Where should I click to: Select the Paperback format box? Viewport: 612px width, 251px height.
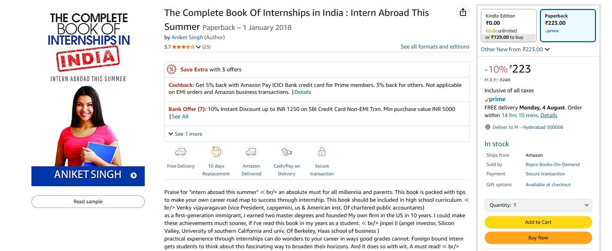(x=567, y=25)
